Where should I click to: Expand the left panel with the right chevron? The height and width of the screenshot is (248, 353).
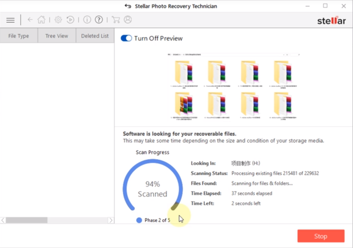click(x=111, y=220)
